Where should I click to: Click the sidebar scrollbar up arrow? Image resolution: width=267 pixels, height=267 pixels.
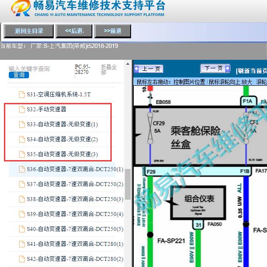[128, 64]
